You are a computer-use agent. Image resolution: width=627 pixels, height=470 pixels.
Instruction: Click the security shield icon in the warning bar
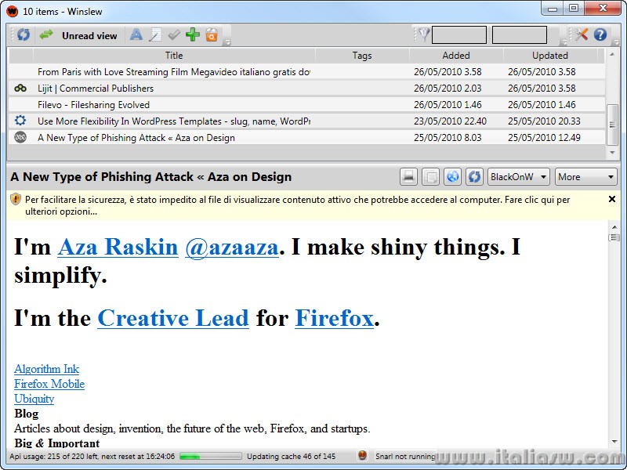(16, 199)
